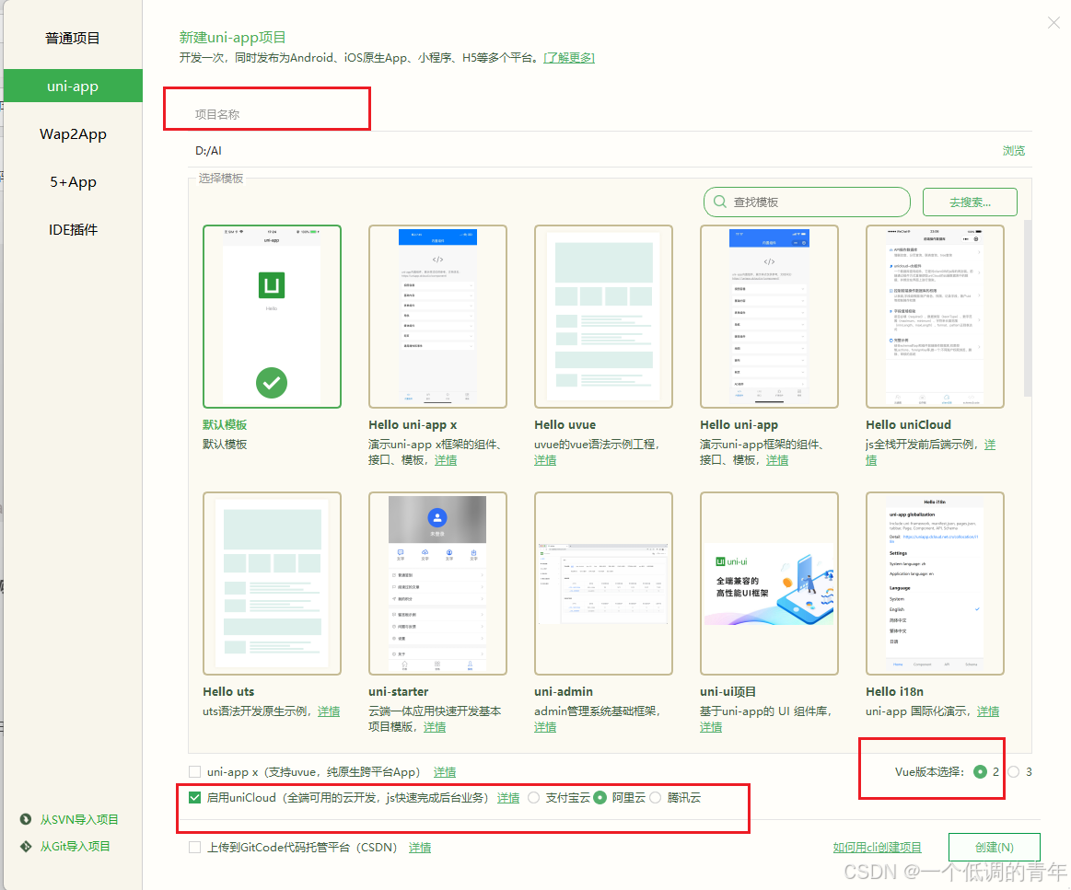Screen dimensions: 1071x890
Task: Open 详情 link for Hello i18n
Action: pyautogui.click(x=988, y=711)
